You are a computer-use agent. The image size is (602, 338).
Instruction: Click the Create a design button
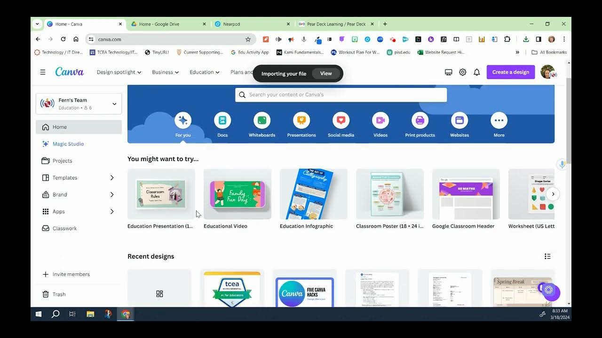[511, 72]
